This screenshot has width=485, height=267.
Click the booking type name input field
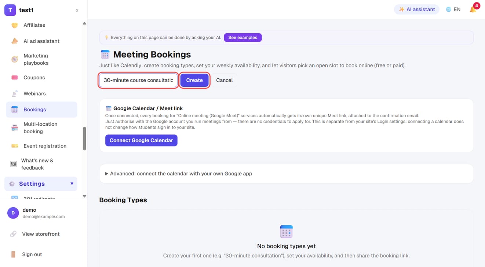[x=138, y=80]
